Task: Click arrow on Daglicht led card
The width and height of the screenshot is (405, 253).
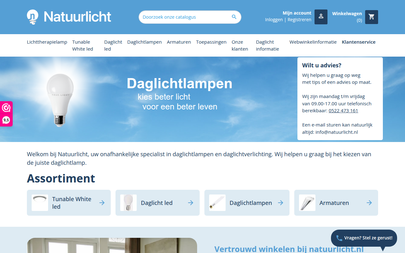Action: (191, 203)
